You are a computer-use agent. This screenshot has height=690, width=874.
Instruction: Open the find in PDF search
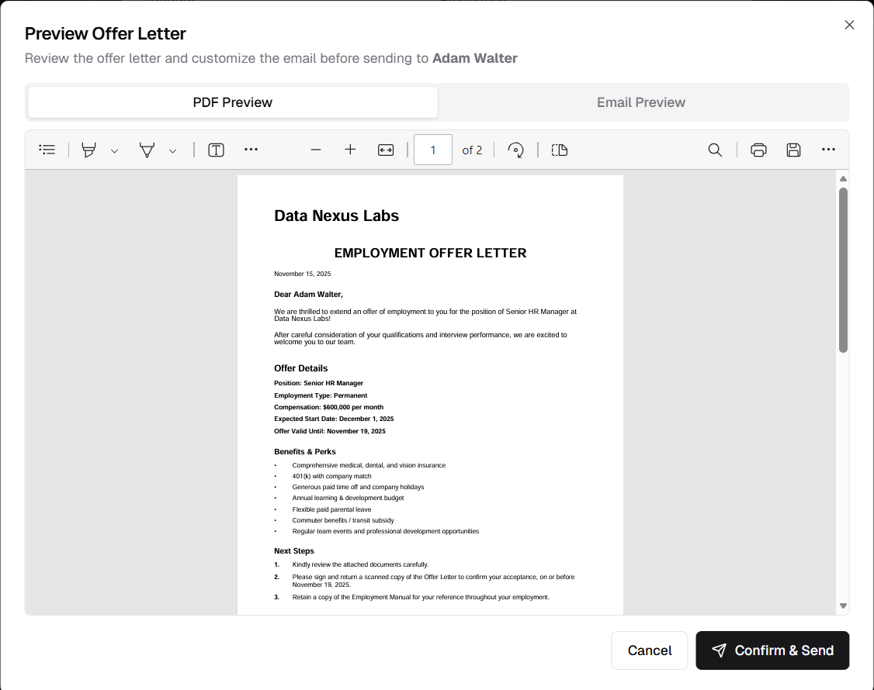[x=715, y=150]
